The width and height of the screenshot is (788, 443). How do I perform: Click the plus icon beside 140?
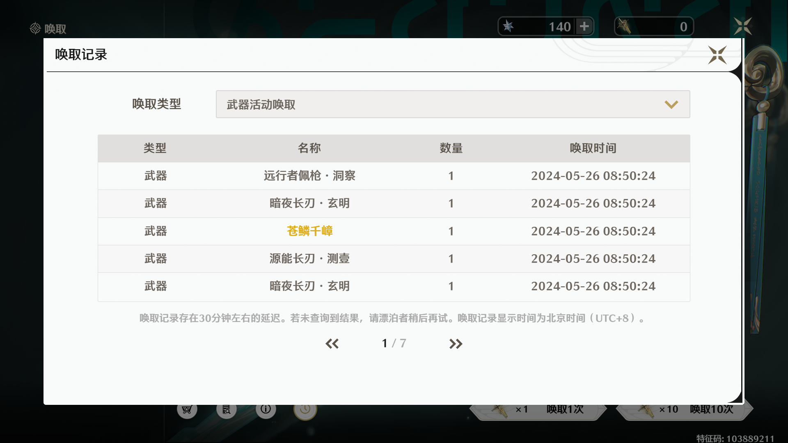(584, 27)
